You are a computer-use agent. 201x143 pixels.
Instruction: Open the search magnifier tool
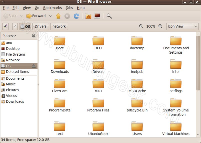(109, 16)
